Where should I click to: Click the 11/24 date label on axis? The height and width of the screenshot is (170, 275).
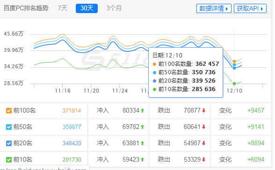[120, 91]
